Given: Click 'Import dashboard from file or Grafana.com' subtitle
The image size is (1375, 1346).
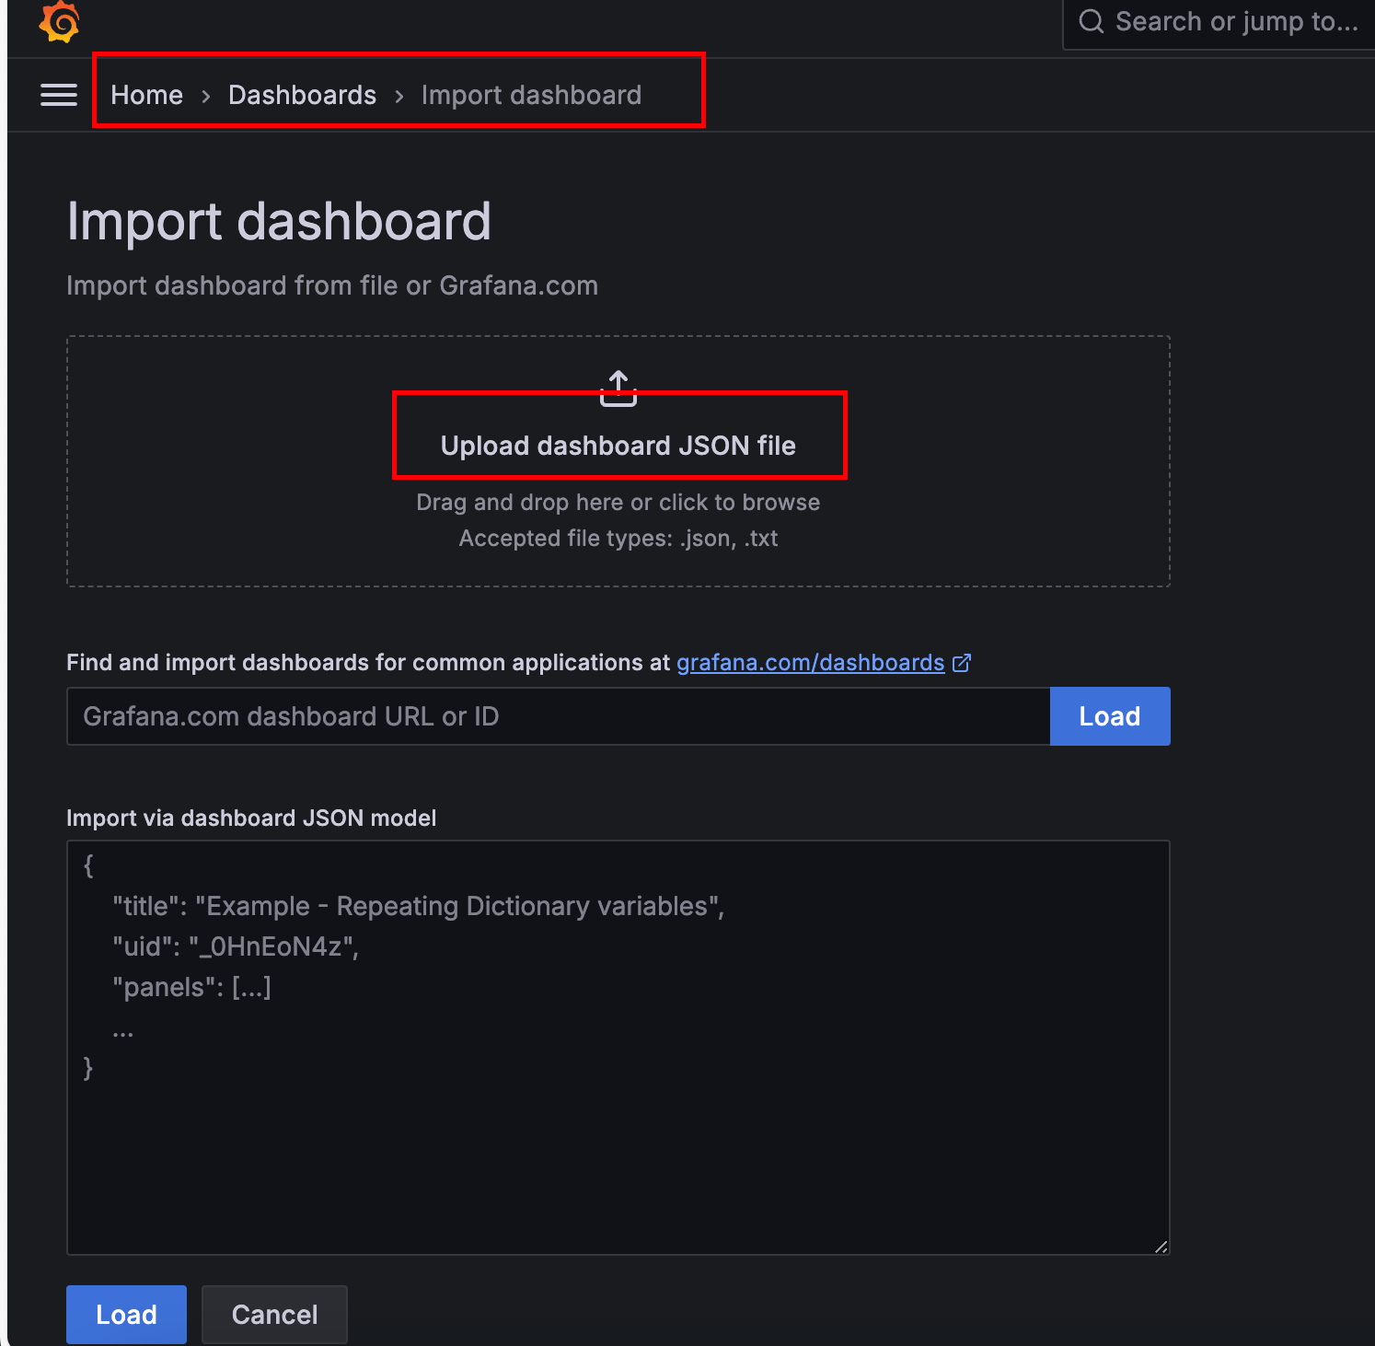Looking at the screenshot, I should (x=332, y=285).
